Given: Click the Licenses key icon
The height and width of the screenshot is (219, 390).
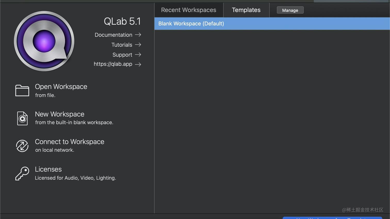Looking at the screenshot, I should pos(22,173).
